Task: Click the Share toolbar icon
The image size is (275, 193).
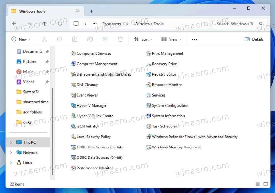Action: coord(105,39)
